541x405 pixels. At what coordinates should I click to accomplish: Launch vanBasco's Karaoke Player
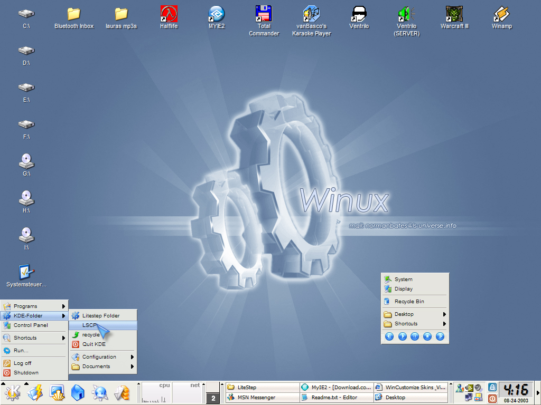pyautogui.click(x=311, y=14)
